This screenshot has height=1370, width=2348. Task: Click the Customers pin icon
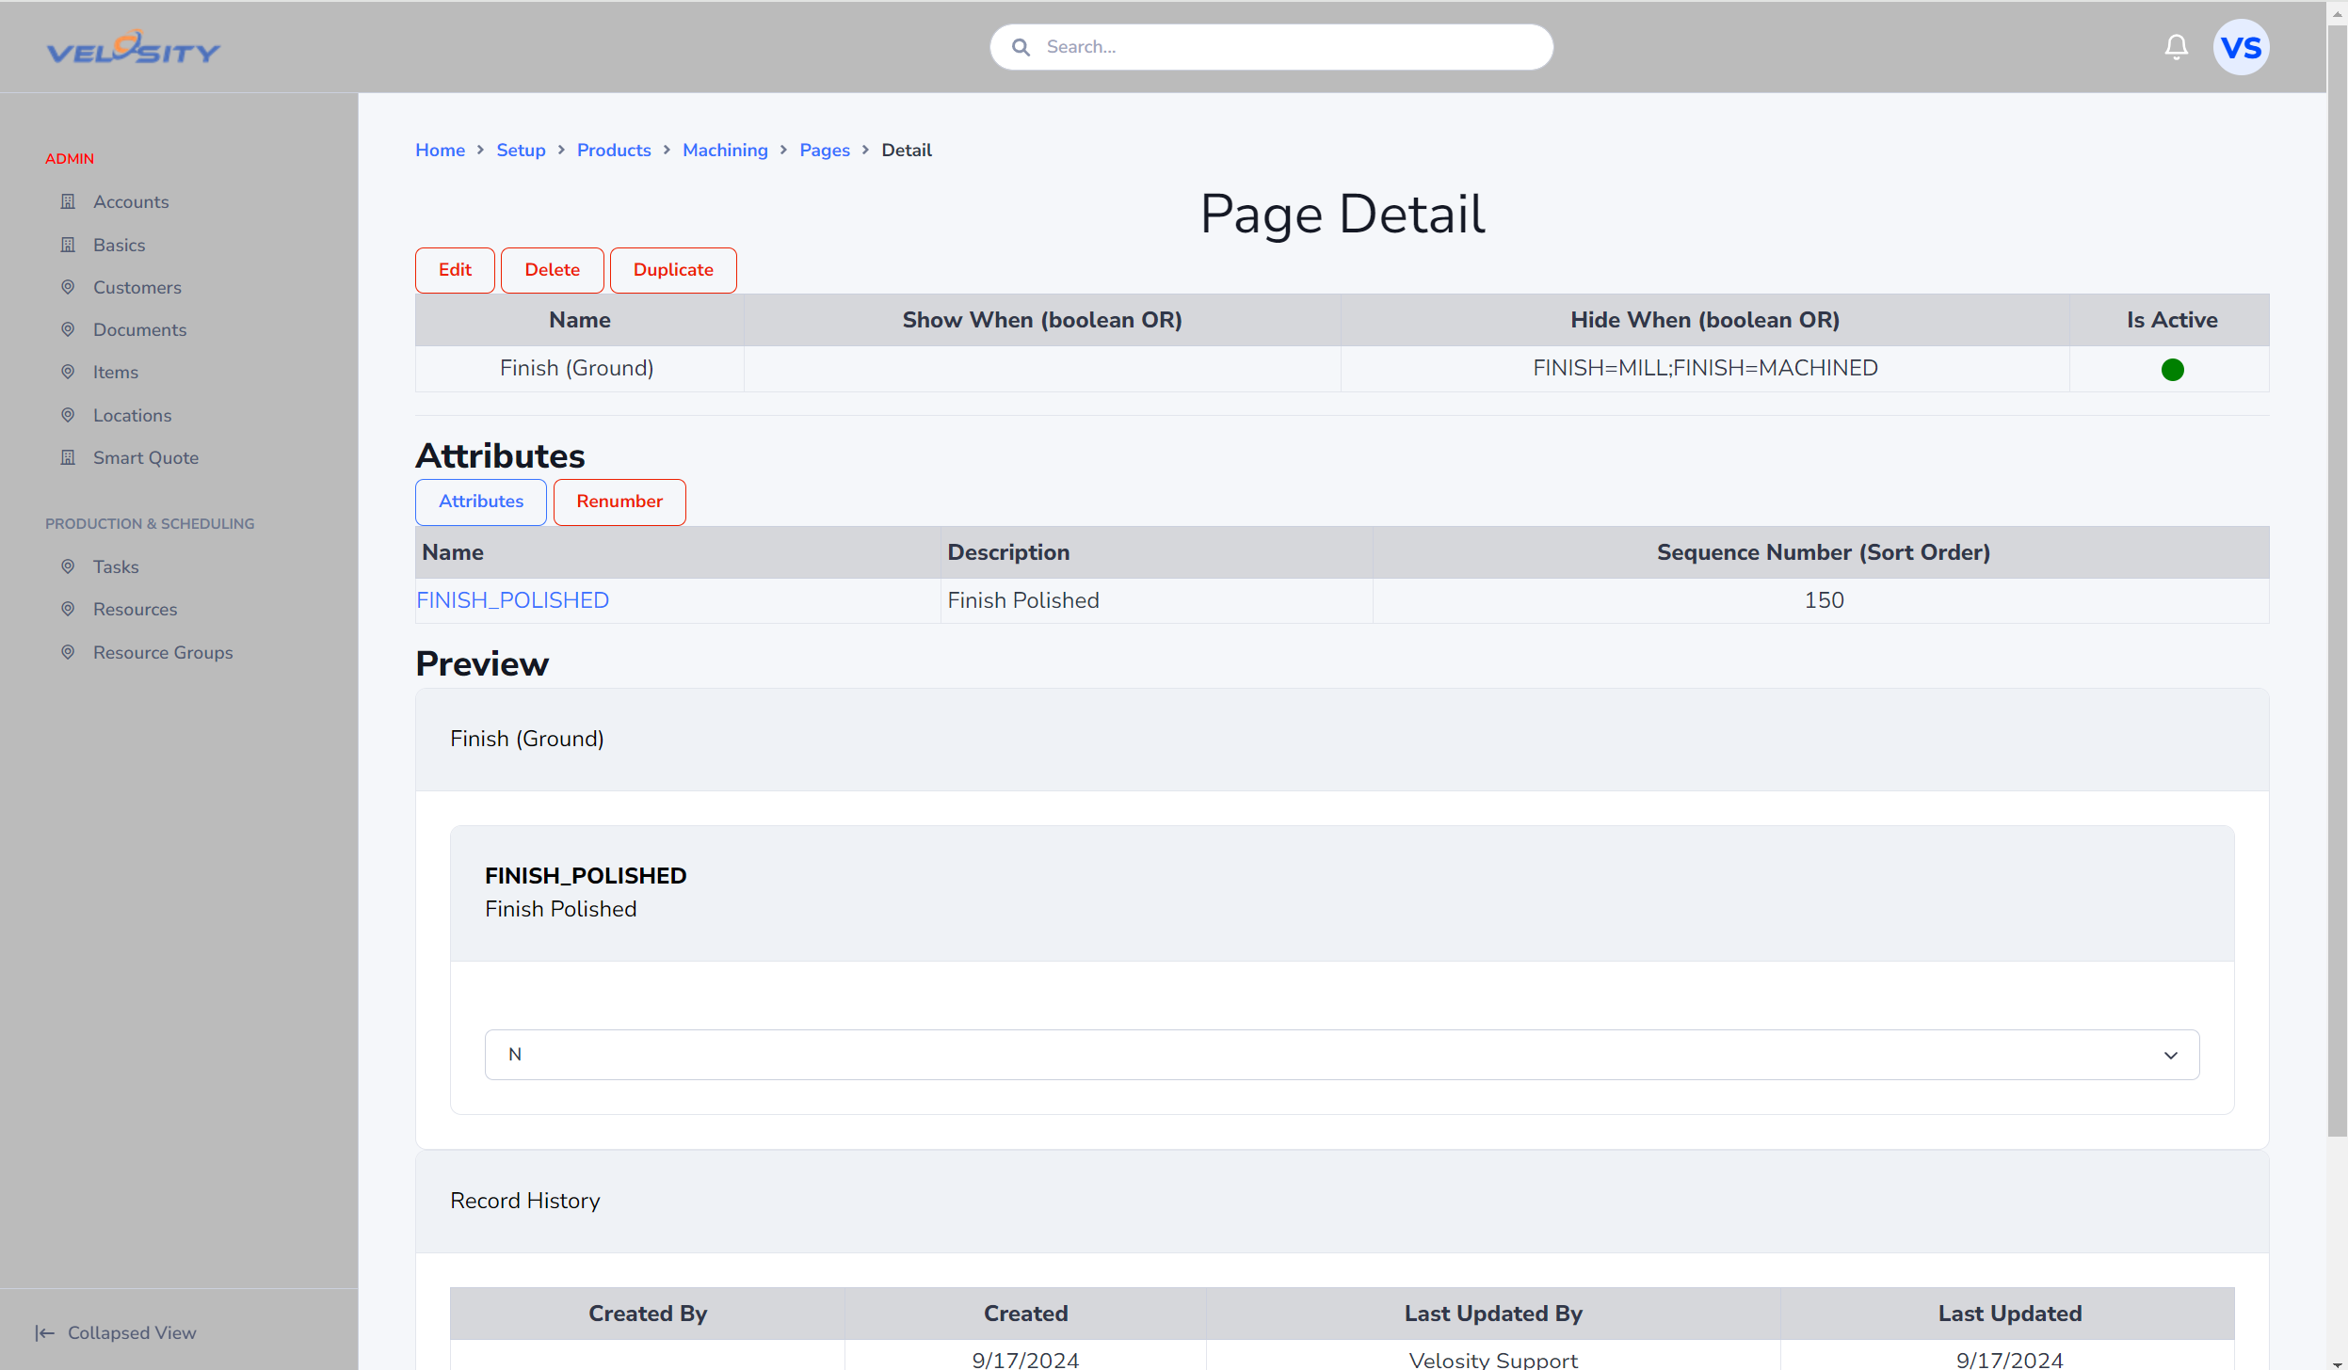68,287
